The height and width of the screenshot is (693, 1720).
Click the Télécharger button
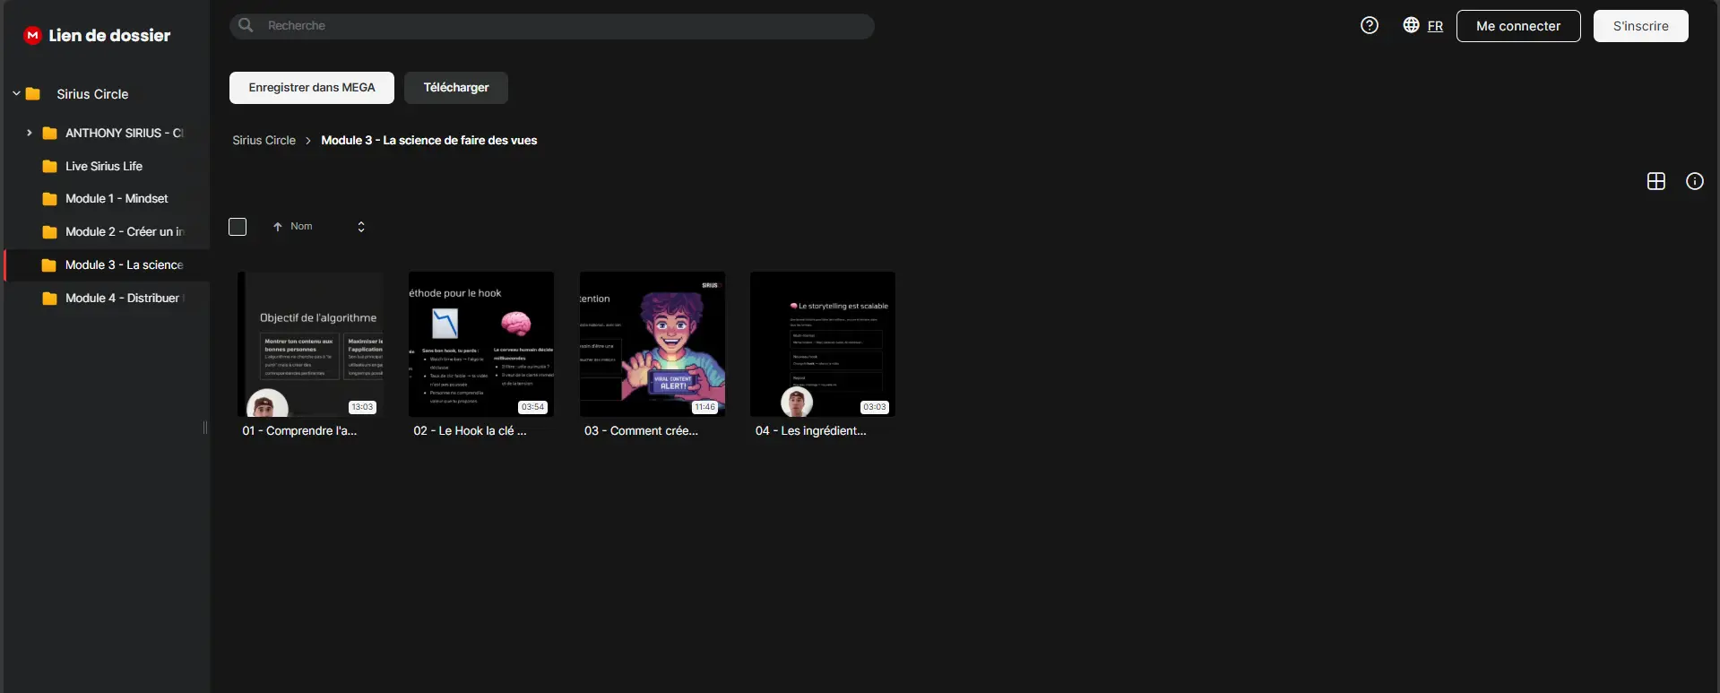pyautogui.click(x=456, y=88)
